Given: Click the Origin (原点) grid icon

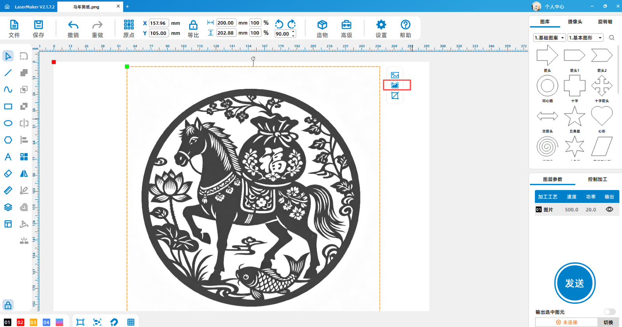Looking at the screenshot, I should [129, 26].
